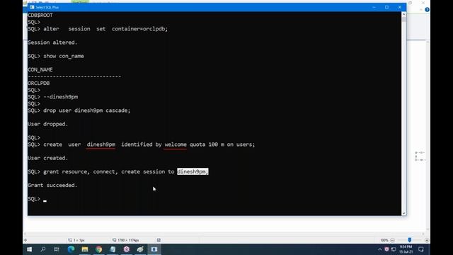Open Task View in taskbar
The image size is (453, 255).
(x=57, y=249)
